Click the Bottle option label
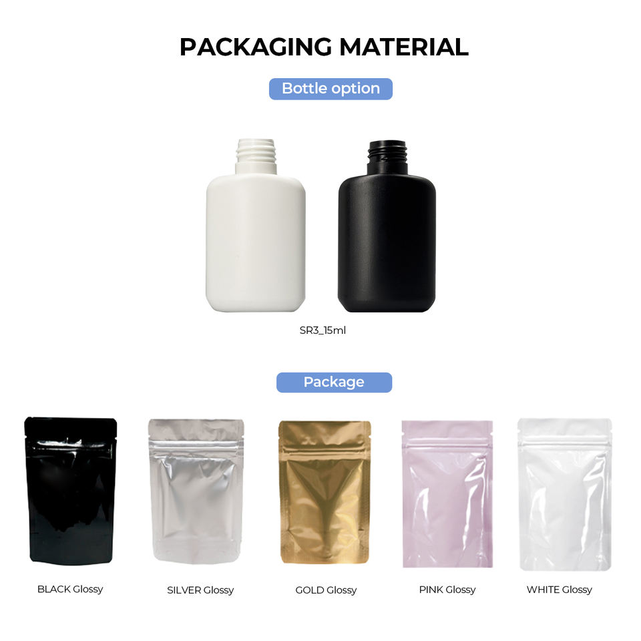Screen dimensions: 641x641 click(x=331, y=89)
